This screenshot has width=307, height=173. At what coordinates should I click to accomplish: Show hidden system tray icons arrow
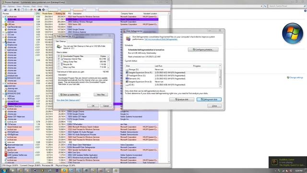(x=275, y=171)
